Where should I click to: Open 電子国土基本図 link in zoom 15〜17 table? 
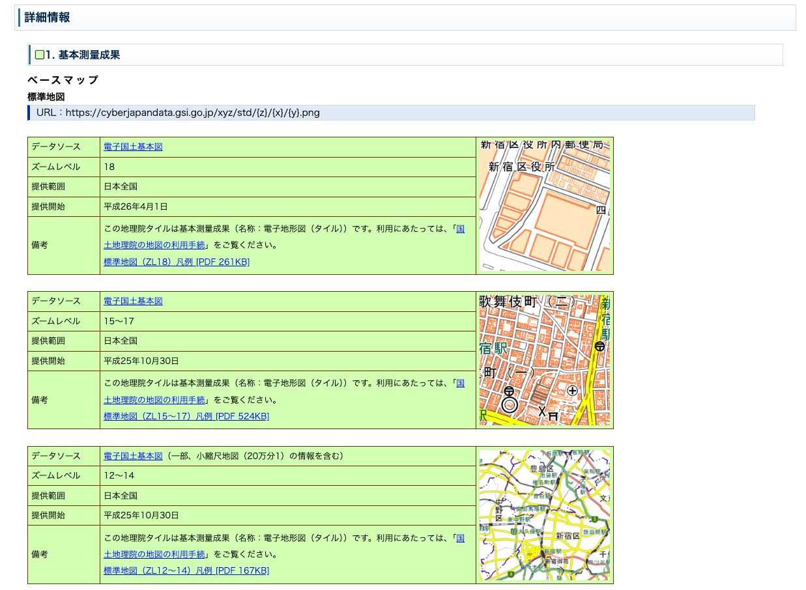tap(133, 301)
